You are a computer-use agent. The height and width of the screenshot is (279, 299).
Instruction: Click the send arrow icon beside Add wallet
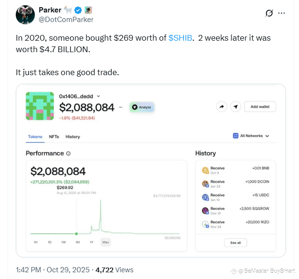tap(235, 107)
